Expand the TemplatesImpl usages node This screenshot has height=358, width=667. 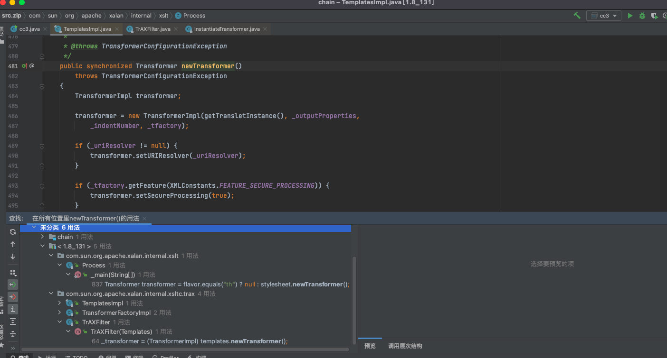click(x=59, y=303)
